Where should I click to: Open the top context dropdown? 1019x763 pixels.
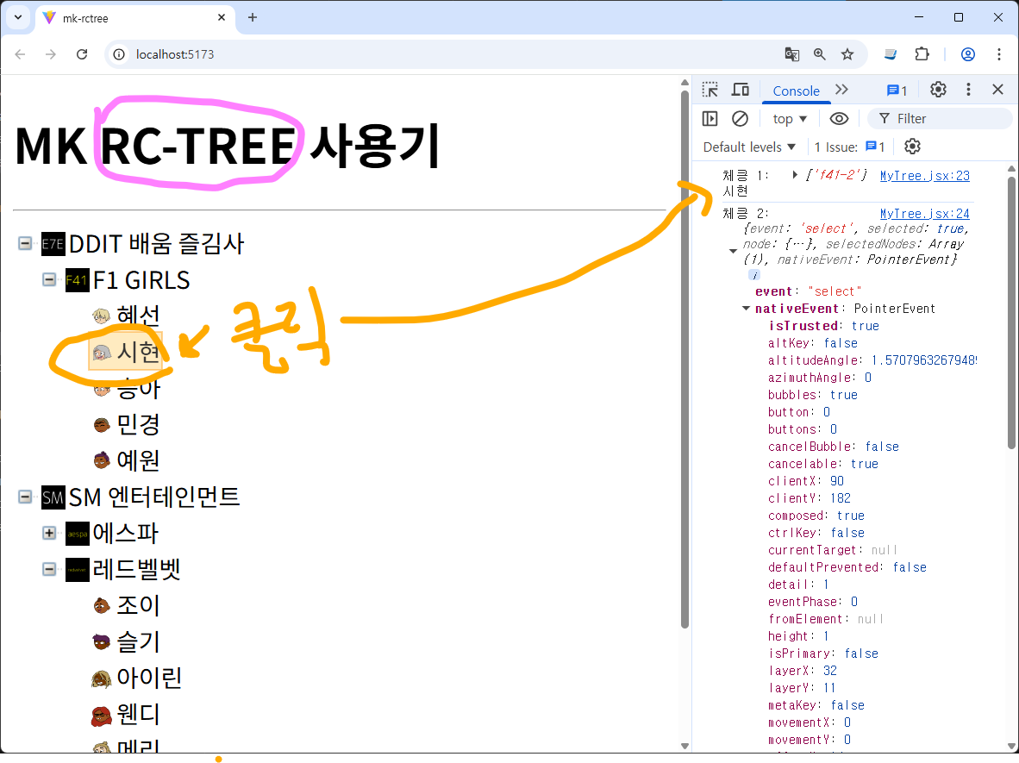coord(790,119)
